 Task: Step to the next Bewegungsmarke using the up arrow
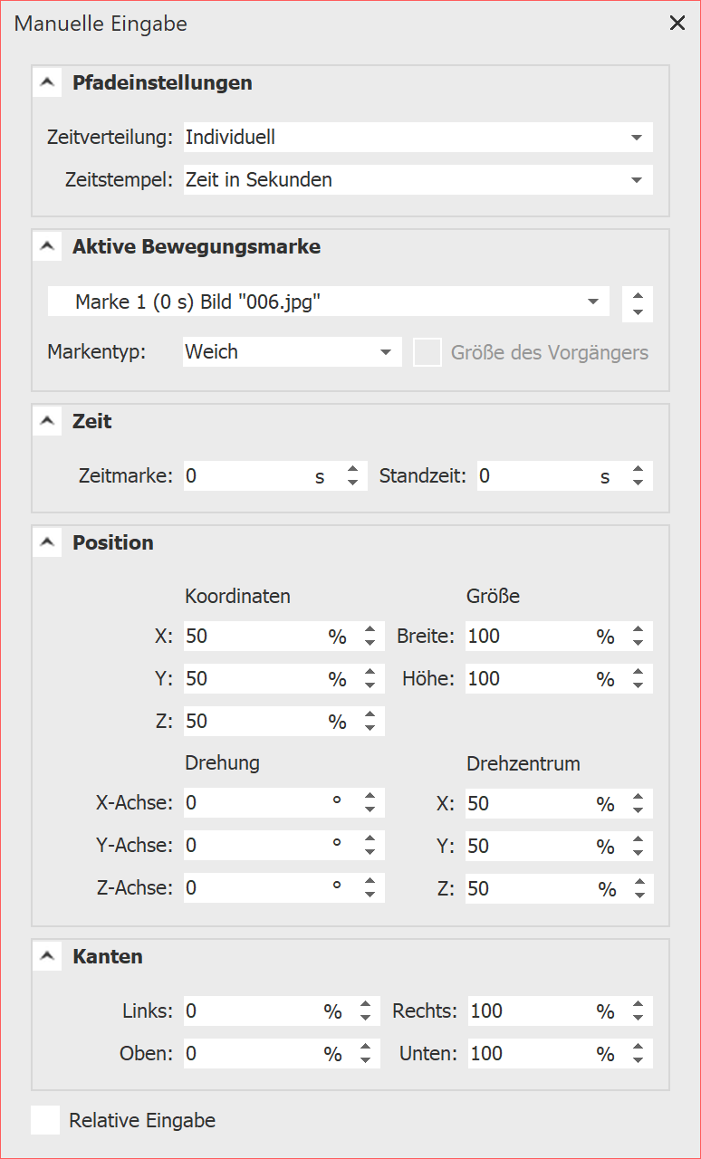point(639,295)
